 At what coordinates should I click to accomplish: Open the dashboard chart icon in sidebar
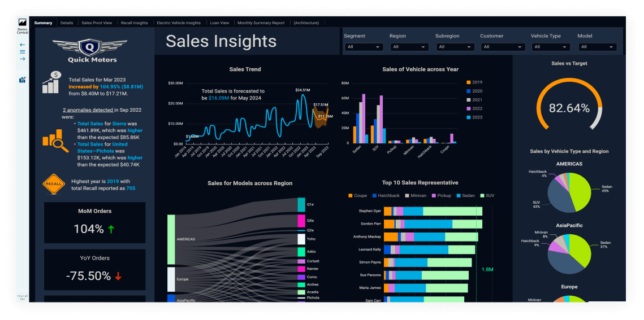(x=23, y=80)
